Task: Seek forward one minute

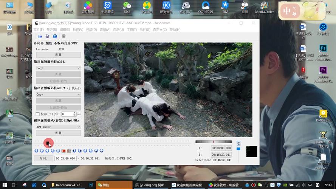Action: click(x=102, y=151)
